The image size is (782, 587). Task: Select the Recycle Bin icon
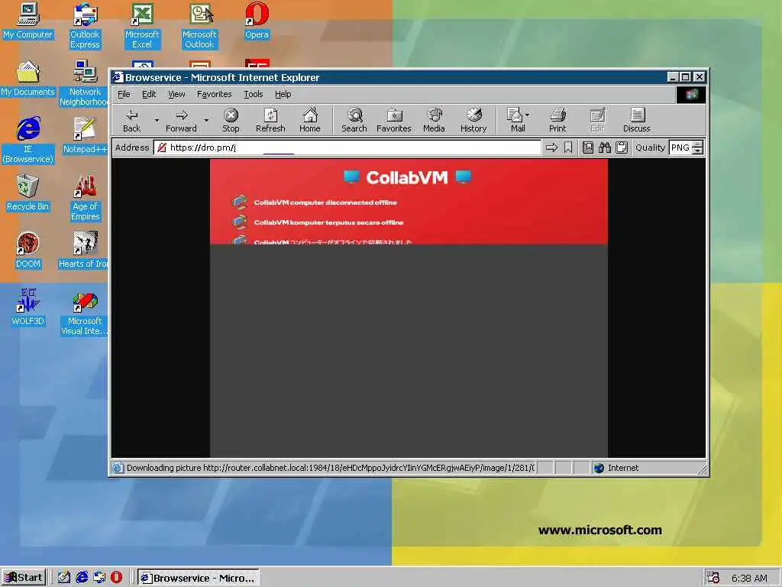pos(27,193)
